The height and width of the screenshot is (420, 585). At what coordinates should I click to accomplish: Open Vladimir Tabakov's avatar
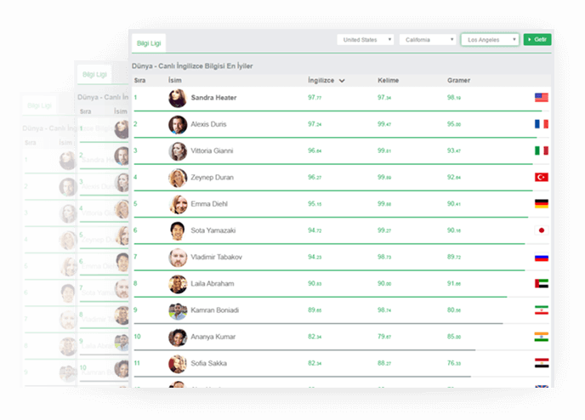178,258
